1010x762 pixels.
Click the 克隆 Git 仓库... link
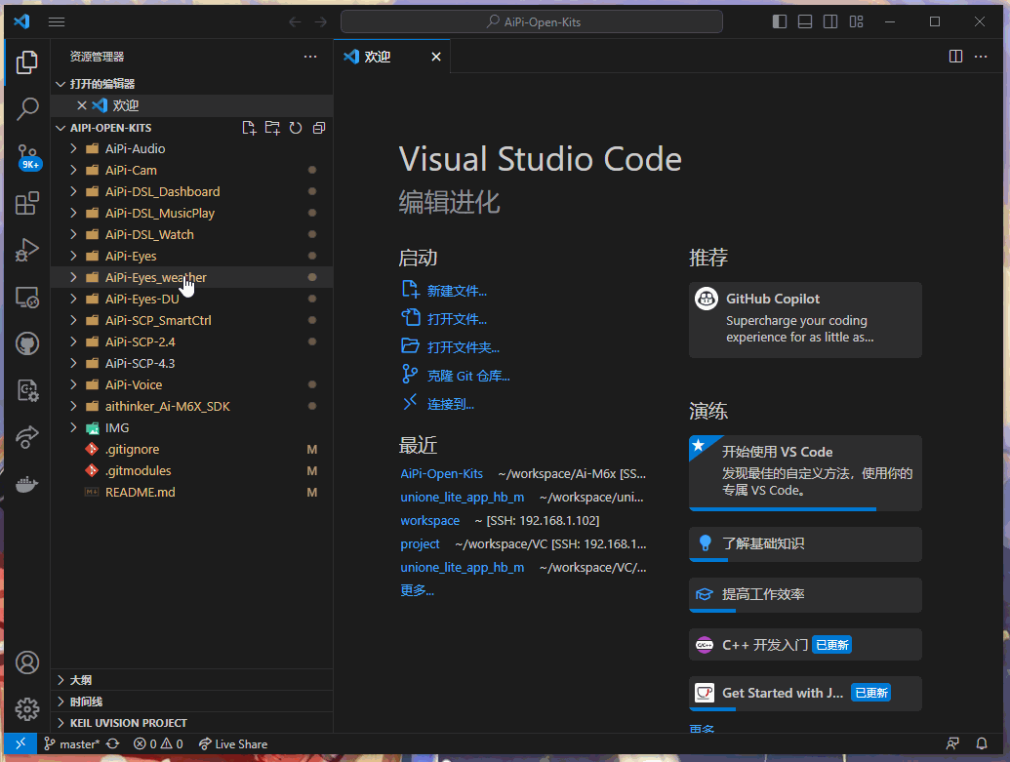click(x=468, y=377)
